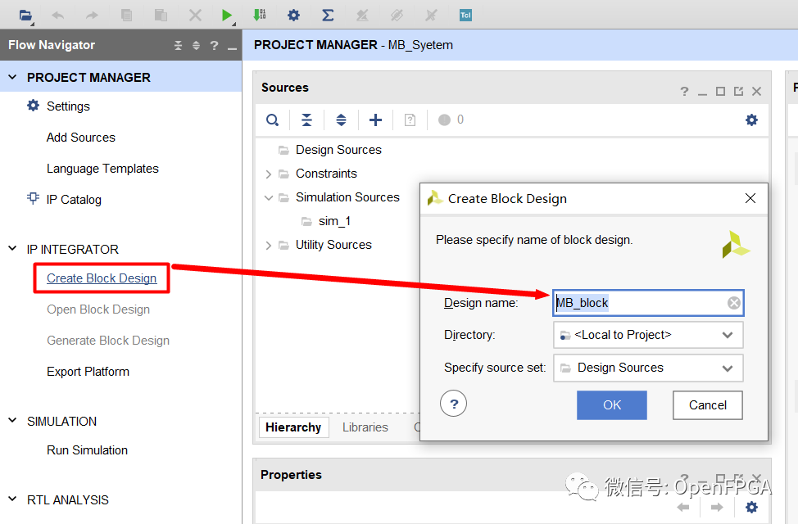Click the Properties panel back arrow
Image resolution: width=798 pixels, height=524 pixels.
[x=683, y=507]
